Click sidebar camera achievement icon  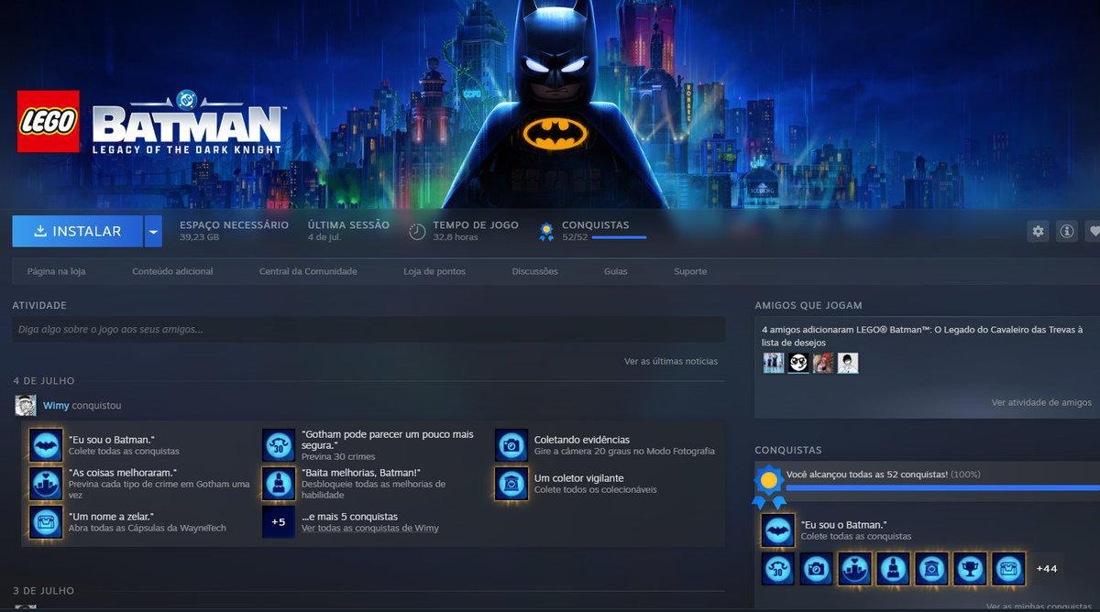click(817, 569)
